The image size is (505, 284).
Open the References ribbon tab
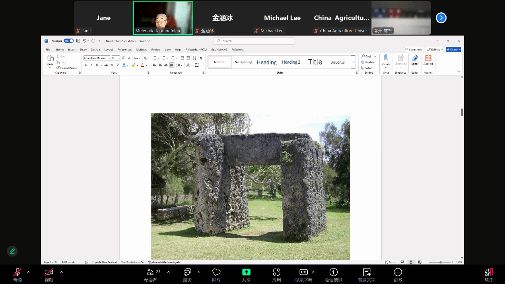(124, 50)
